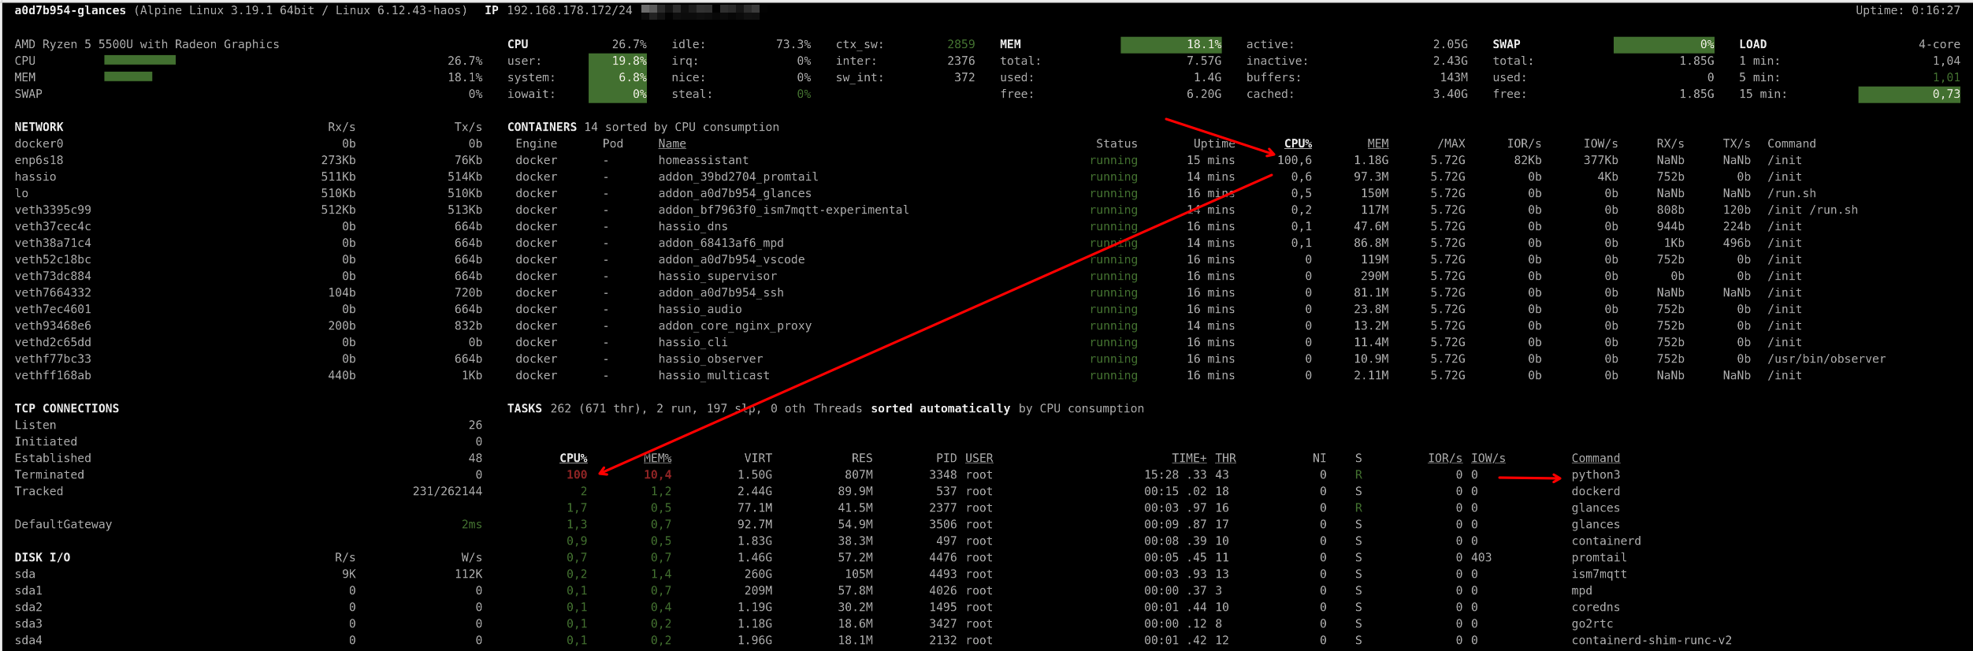Click the veth3395c99 network interface
Image resolution: width=1973 pixels, height=651 pixels.
[53, 210]
